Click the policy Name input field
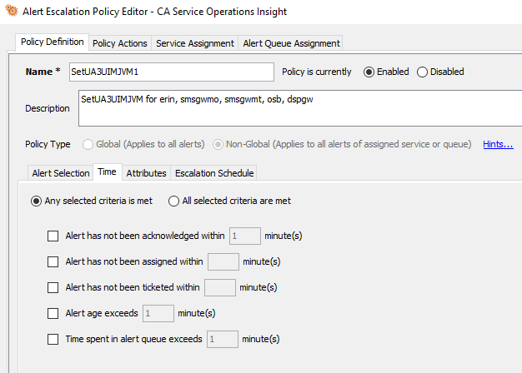This screenshot has width=522, height=373. pyautogui.click(x=172, y=72)
